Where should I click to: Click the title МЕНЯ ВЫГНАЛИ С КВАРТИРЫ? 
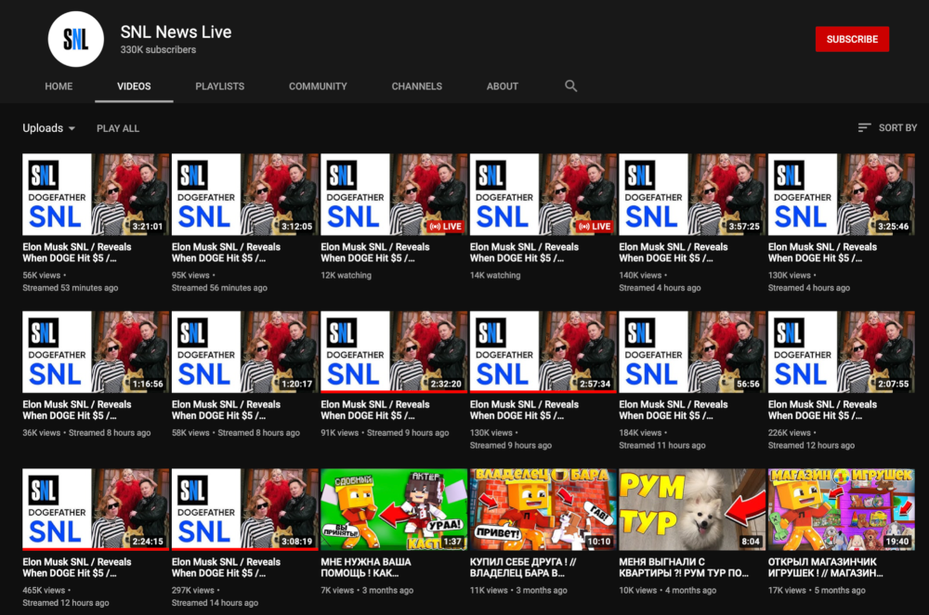[x=684, y=568]
